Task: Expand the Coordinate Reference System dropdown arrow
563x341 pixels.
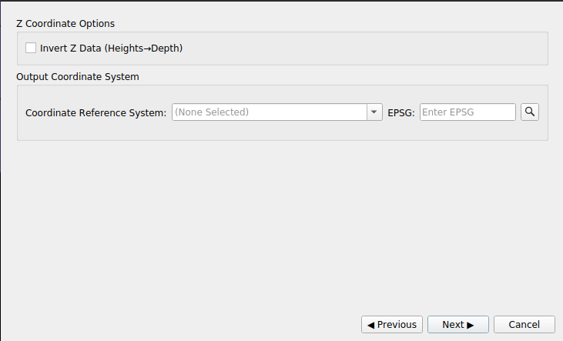Action: 375,112
